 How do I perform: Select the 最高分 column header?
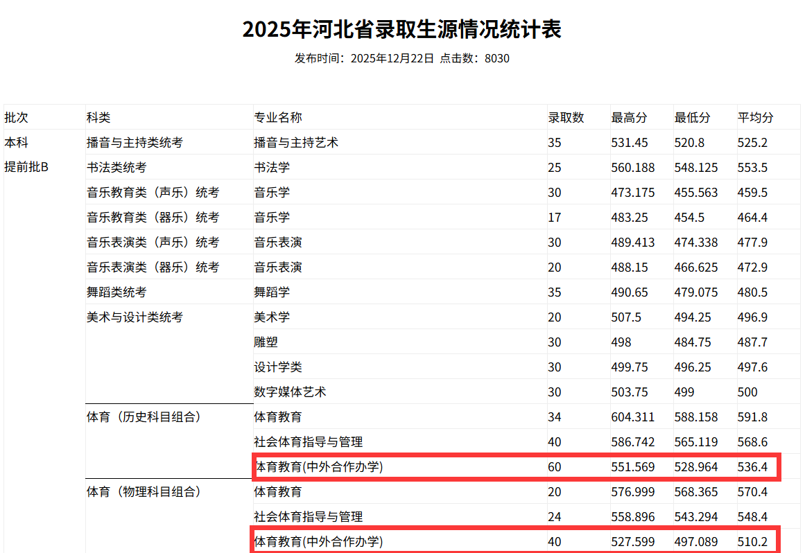click(x=629, y=118)
